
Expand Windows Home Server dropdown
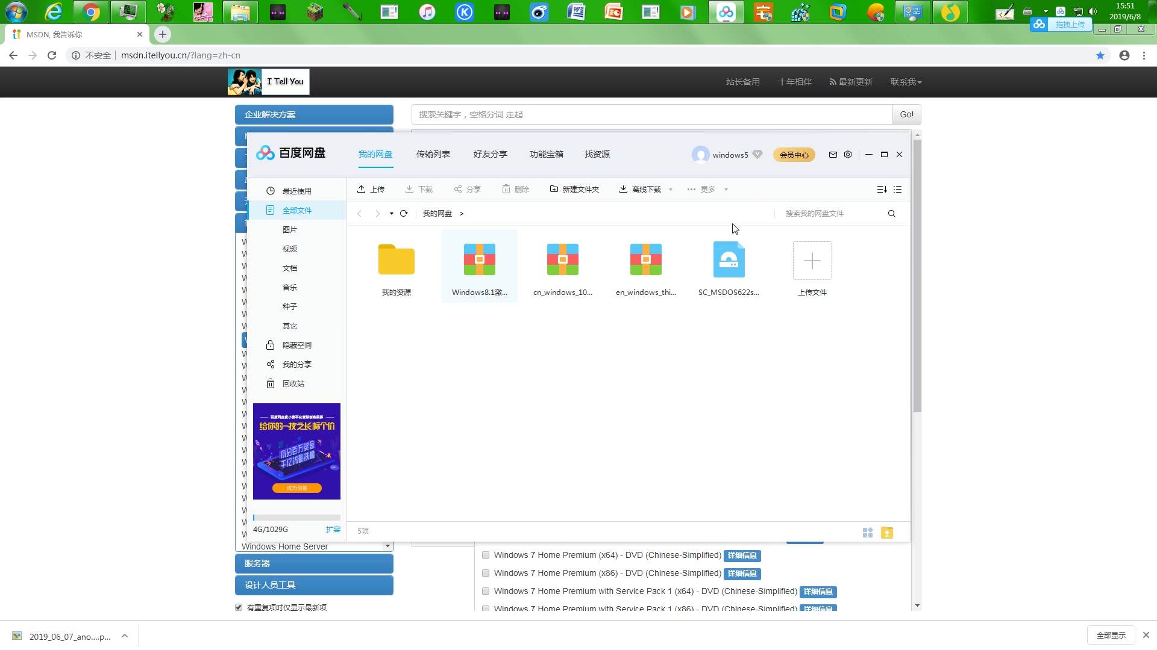click(x=387, y=546)
